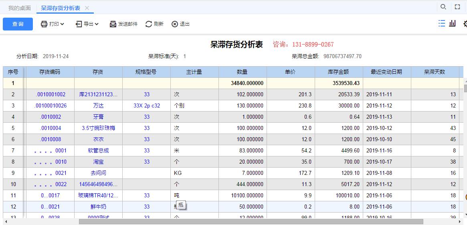Switch to list view icon

click(x=442, y=24)
